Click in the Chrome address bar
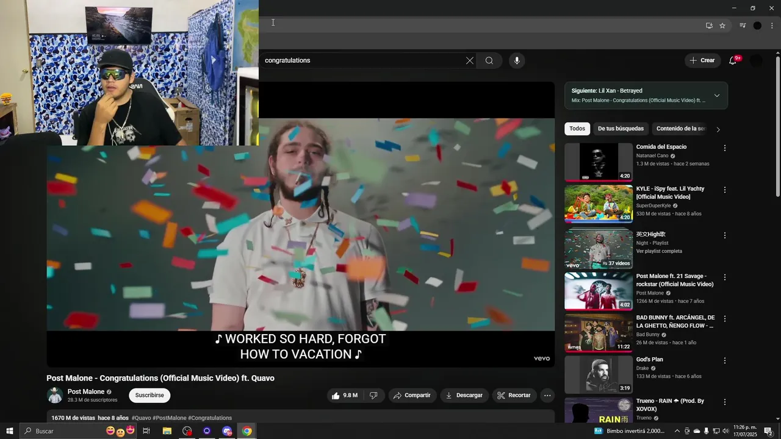Image resolution: width=781 pixels, height=439 pixels. click(x=479, y=26)
